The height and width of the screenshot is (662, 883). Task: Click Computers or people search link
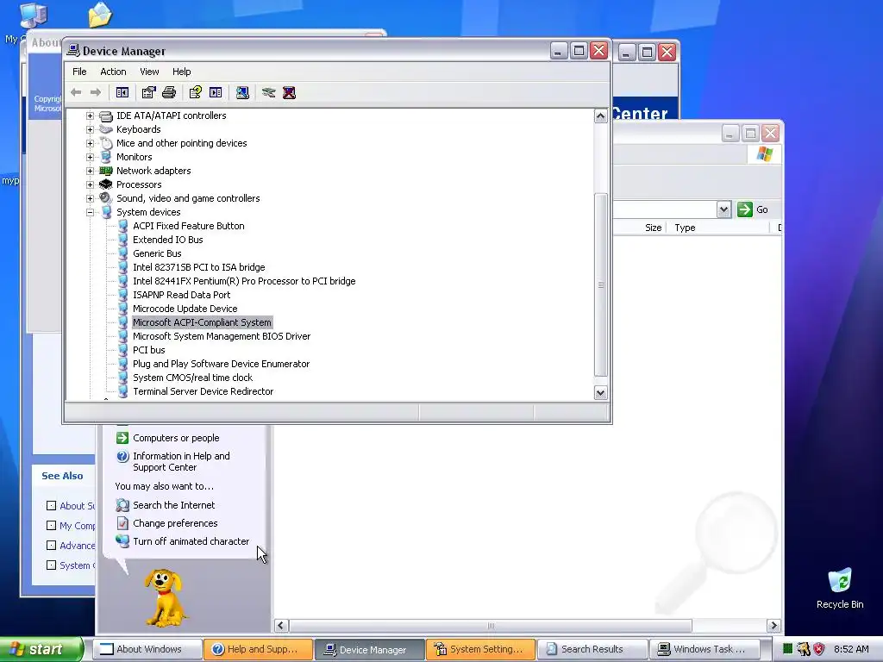tap(176, 438)
